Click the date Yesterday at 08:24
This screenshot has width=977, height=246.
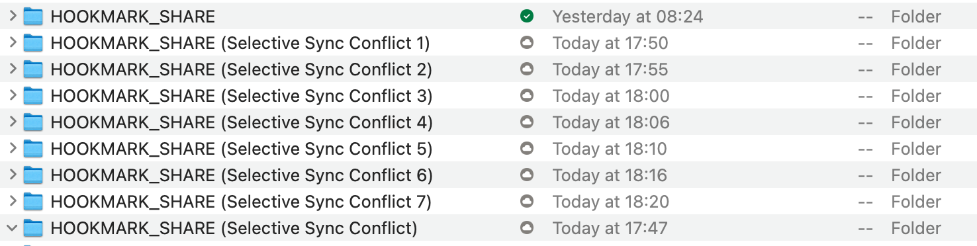628,17
